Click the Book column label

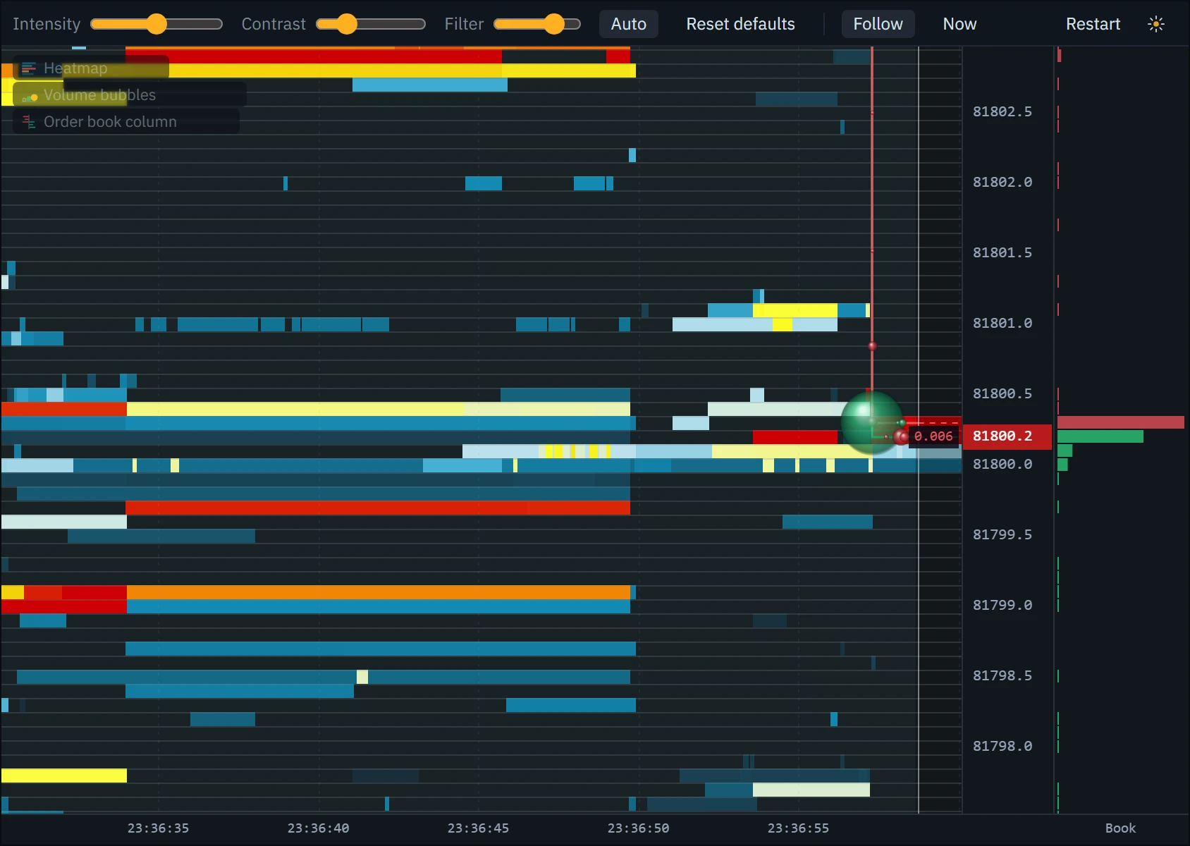point(1120,828)
